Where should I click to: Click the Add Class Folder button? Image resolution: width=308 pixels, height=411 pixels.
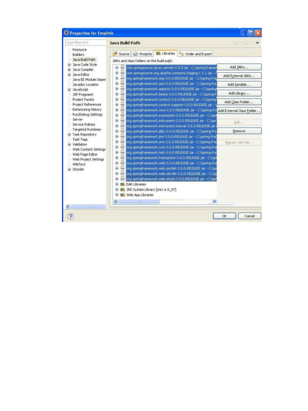point(239,102)
